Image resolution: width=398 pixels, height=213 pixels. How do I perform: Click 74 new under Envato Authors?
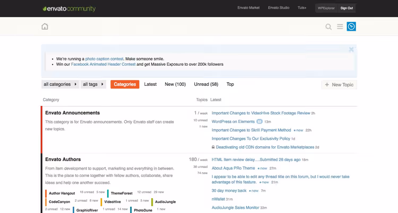click(203, 173)
